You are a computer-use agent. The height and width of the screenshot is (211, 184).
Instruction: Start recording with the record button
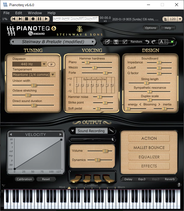click(x=33, y=19)
